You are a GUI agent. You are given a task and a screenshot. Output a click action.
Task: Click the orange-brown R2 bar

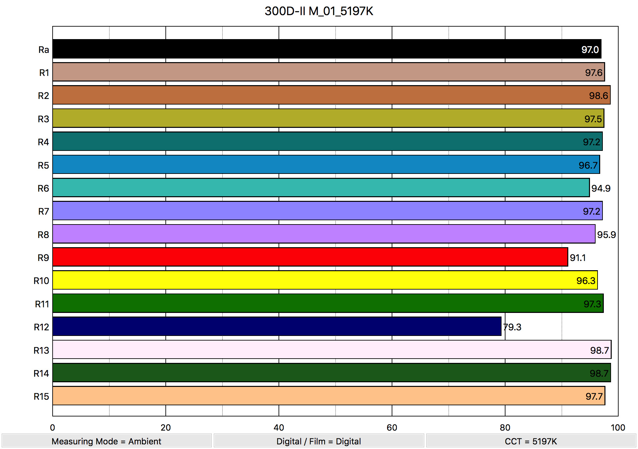click(331, 95)
